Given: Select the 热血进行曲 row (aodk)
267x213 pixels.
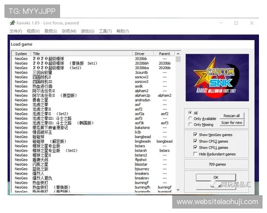Looking at the screenshot, I should point(93,86).
